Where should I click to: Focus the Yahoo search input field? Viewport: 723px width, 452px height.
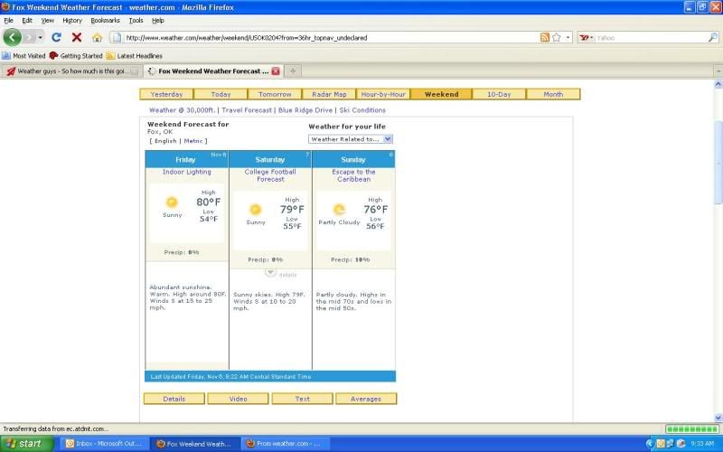tap(651, 38)
